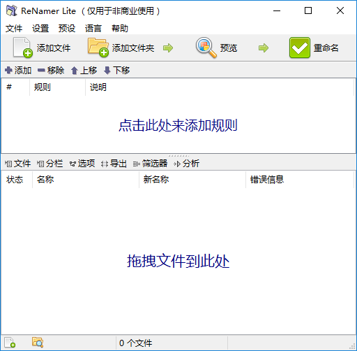Close the ReNamer Lite window
Viewport: 357px width, 351px height.
340,10
